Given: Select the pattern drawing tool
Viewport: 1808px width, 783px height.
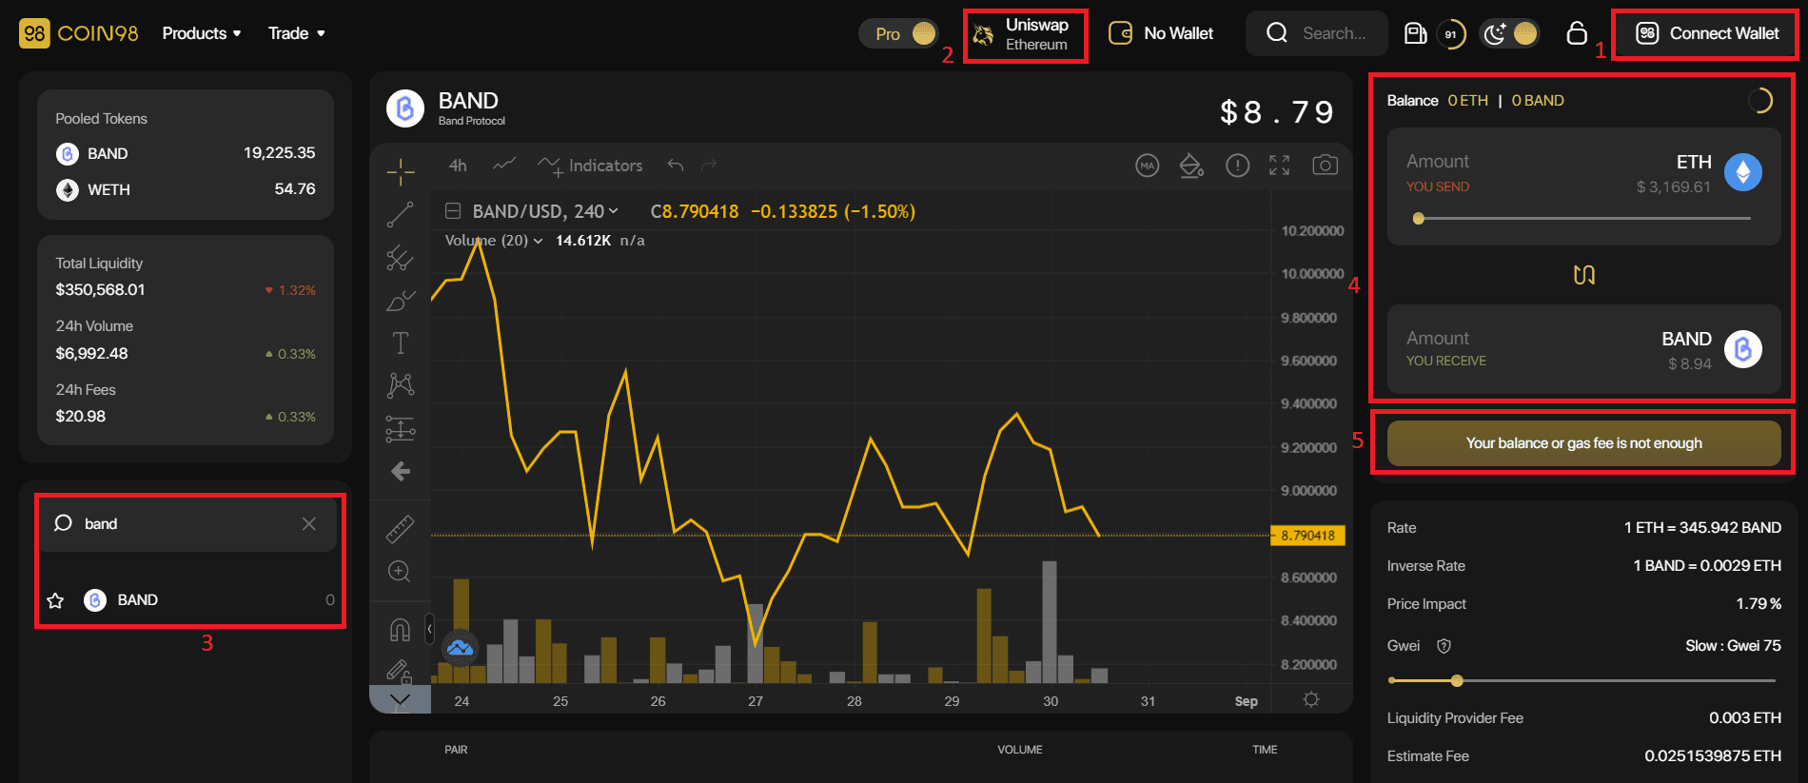Looking at the screenshot, I should pyautogui.click(x=401, y=385).
